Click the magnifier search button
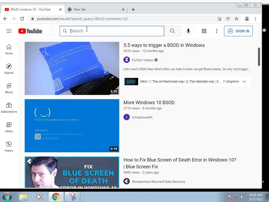The width and height of the screenshot is (269, 202). (x=172, y=31)
